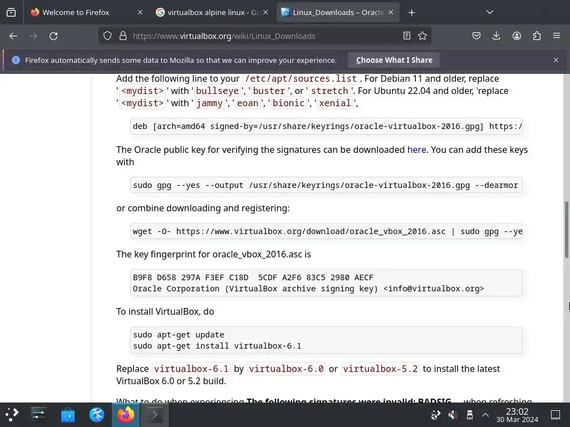Save page to Pocket

point(476,36)
